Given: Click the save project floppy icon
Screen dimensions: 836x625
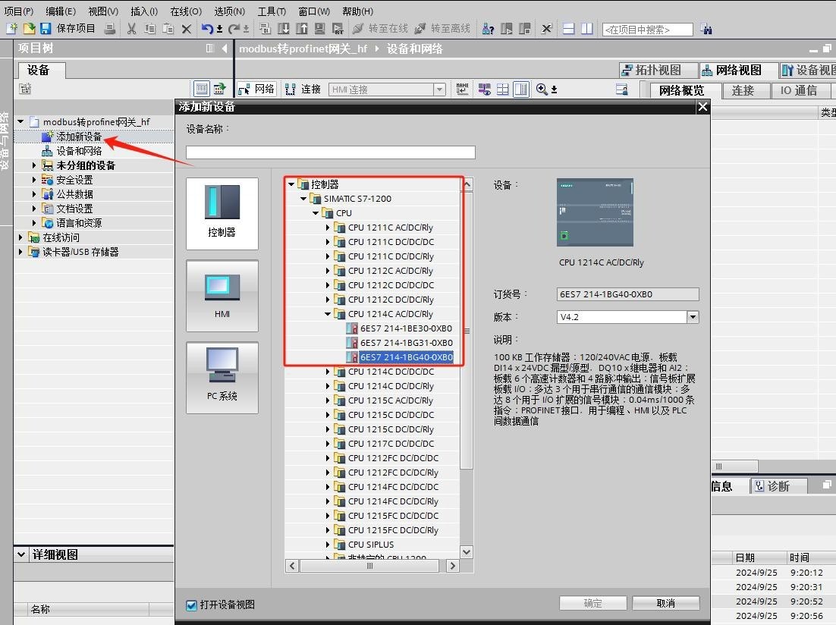Looking at the screenshot, I should point(46,28).
